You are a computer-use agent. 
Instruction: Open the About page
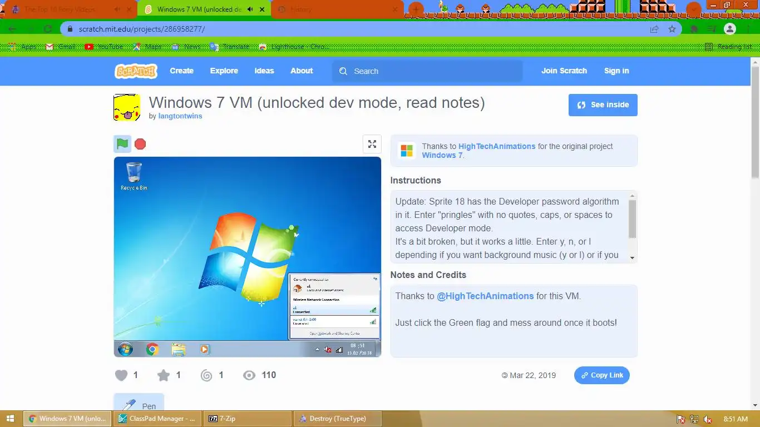click(302, 71)
